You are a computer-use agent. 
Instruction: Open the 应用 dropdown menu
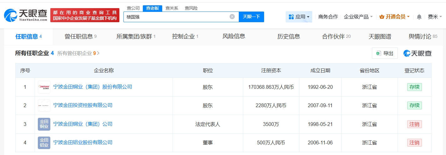click(299, 17)
